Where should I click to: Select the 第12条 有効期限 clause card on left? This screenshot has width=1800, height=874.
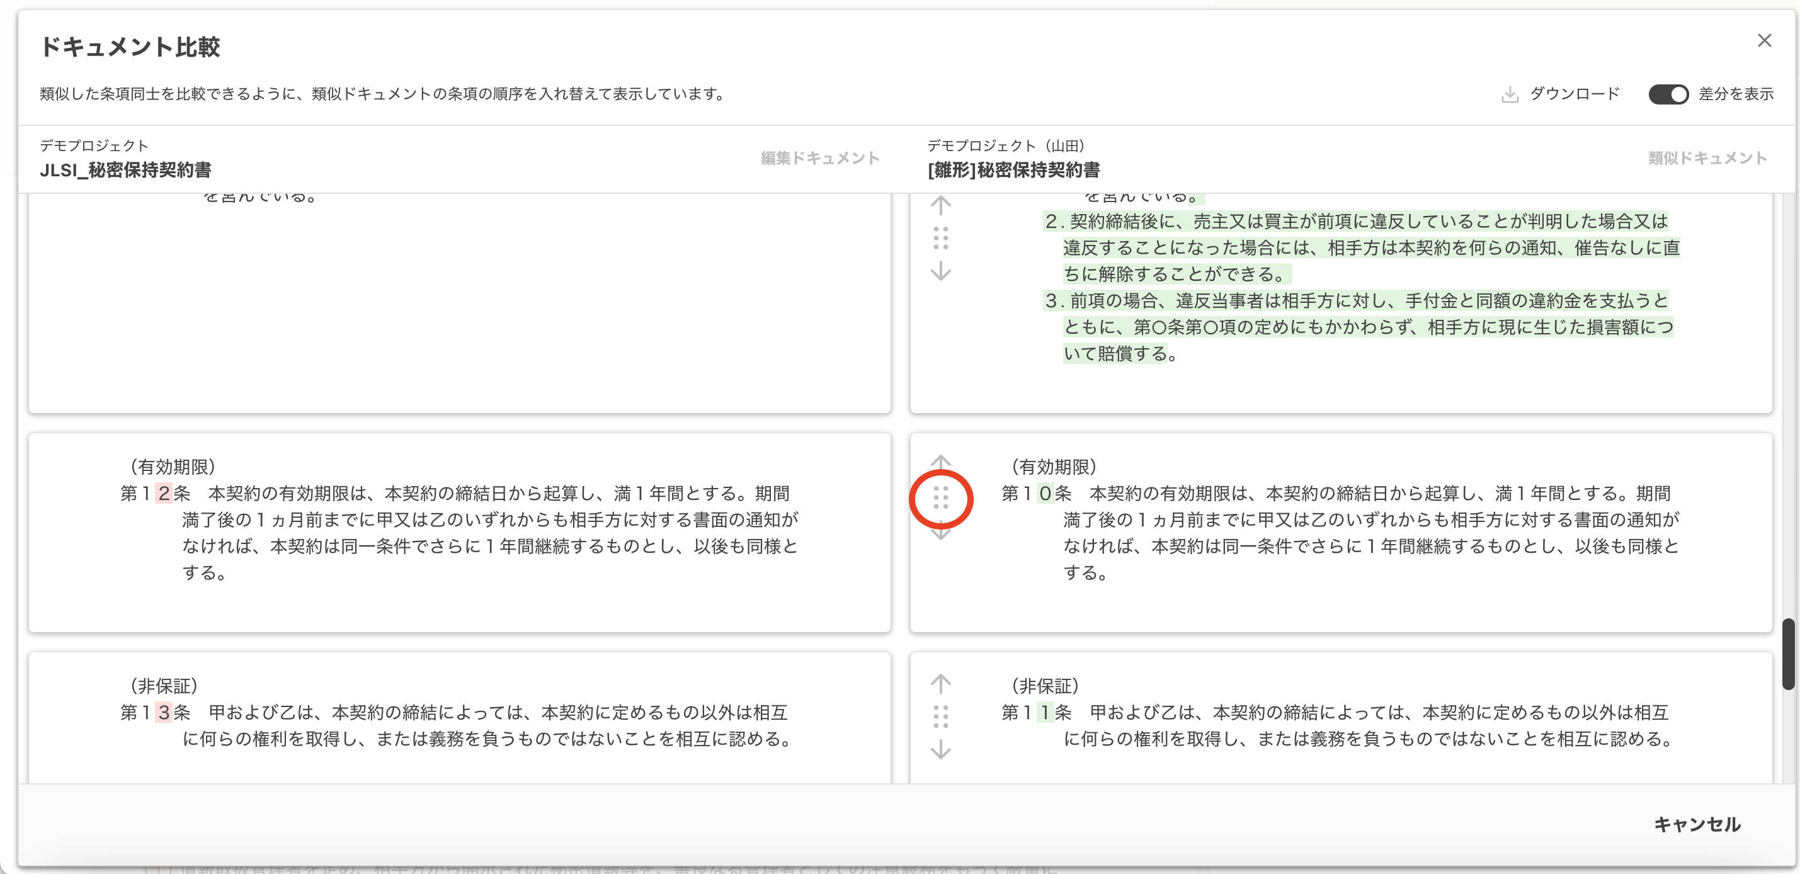(x=459, y=532)
